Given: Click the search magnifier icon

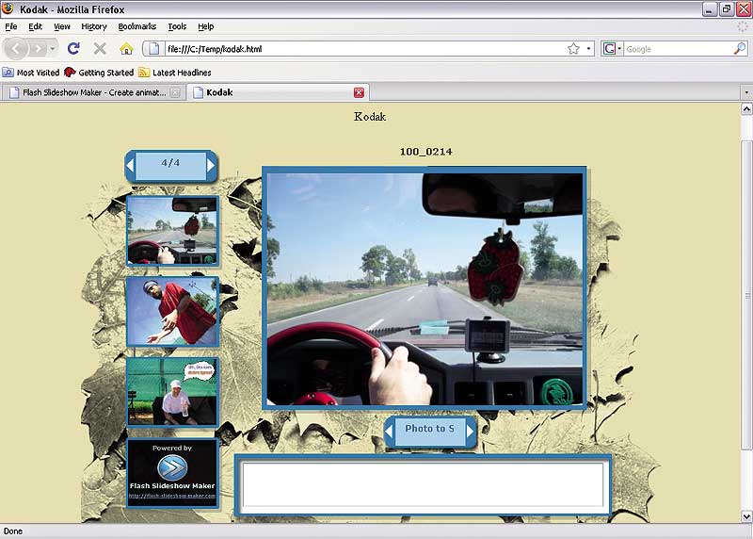Looking at the screenshot, I should click(x=740, y=49).
